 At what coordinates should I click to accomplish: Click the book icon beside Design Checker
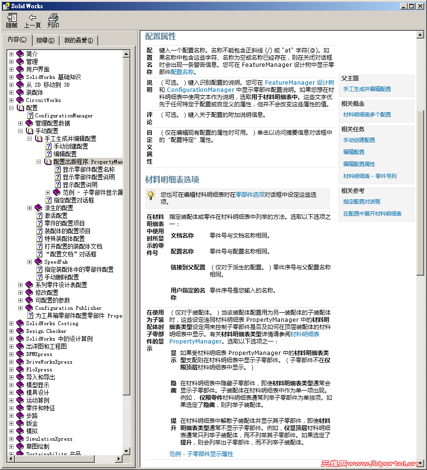[20, 331]
